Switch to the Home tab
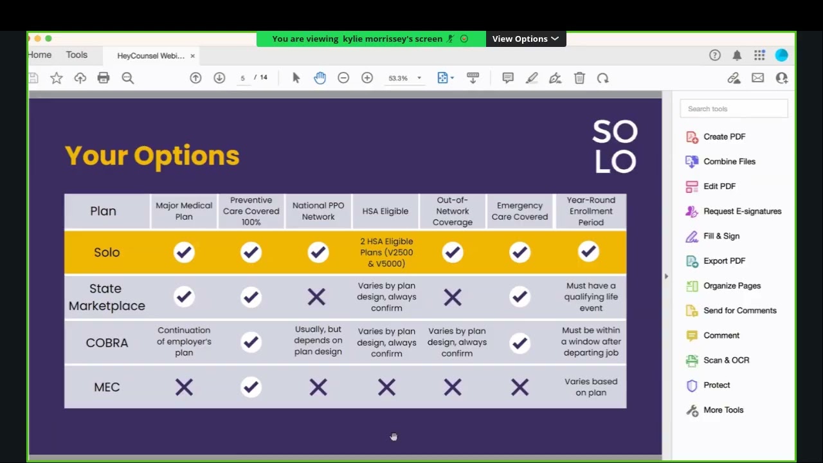 [40, 55]
